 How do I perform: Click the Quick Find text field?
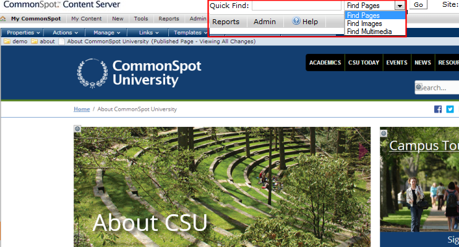296,6
